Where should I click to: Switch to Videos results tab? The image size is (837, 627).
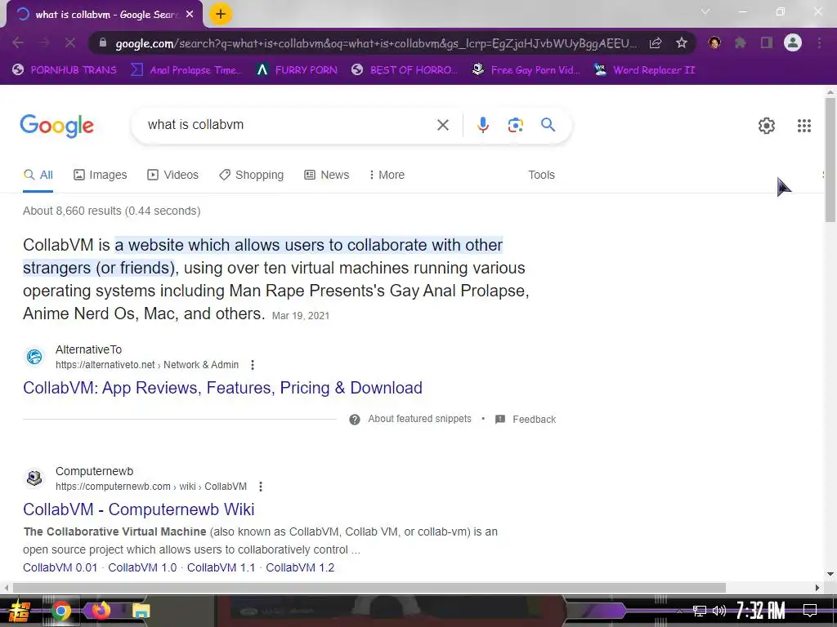click(173, 175)
